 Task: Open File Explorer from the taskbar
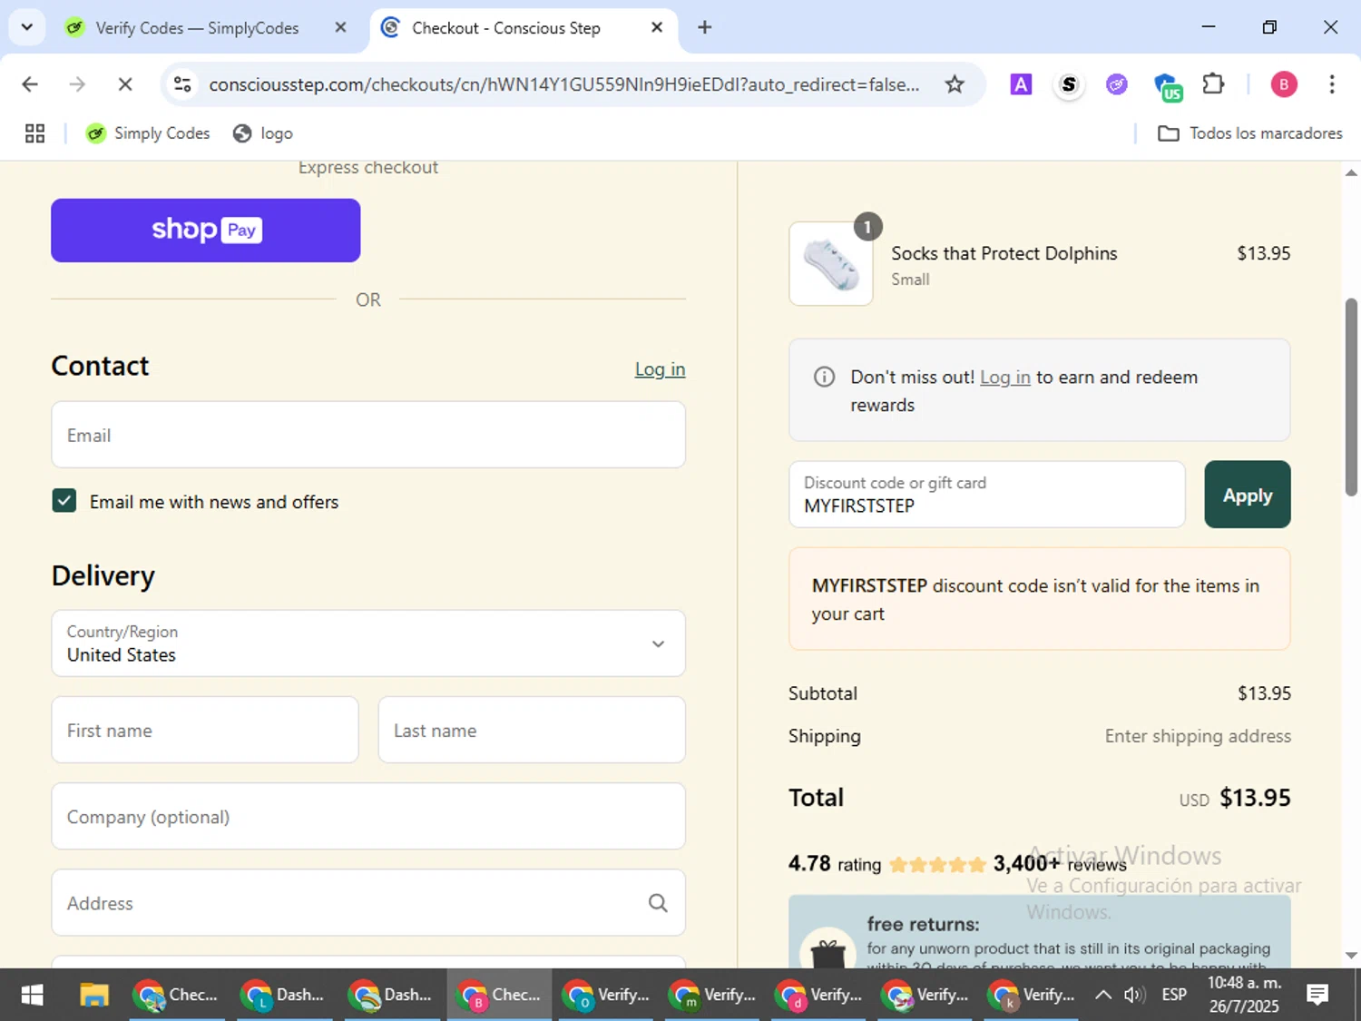tap(94, 996)
